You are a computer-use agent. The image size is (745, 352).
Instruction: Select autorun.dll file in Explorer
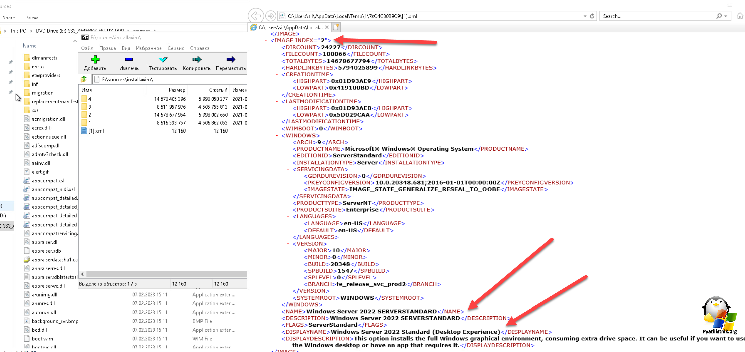click(44, 312)
